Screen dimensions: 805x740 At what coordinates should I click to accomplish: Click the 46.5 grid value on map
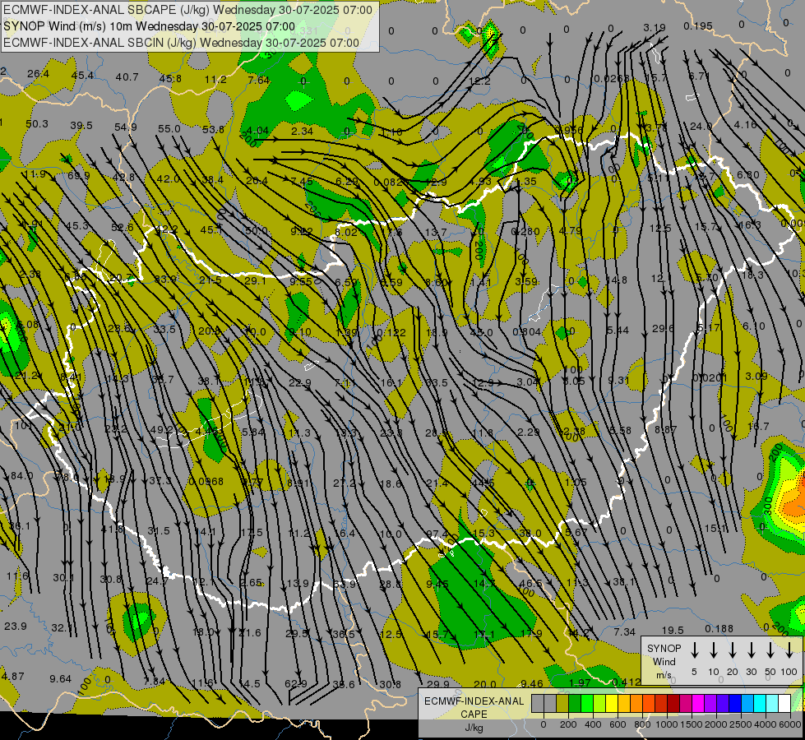(x=530, y=584)
